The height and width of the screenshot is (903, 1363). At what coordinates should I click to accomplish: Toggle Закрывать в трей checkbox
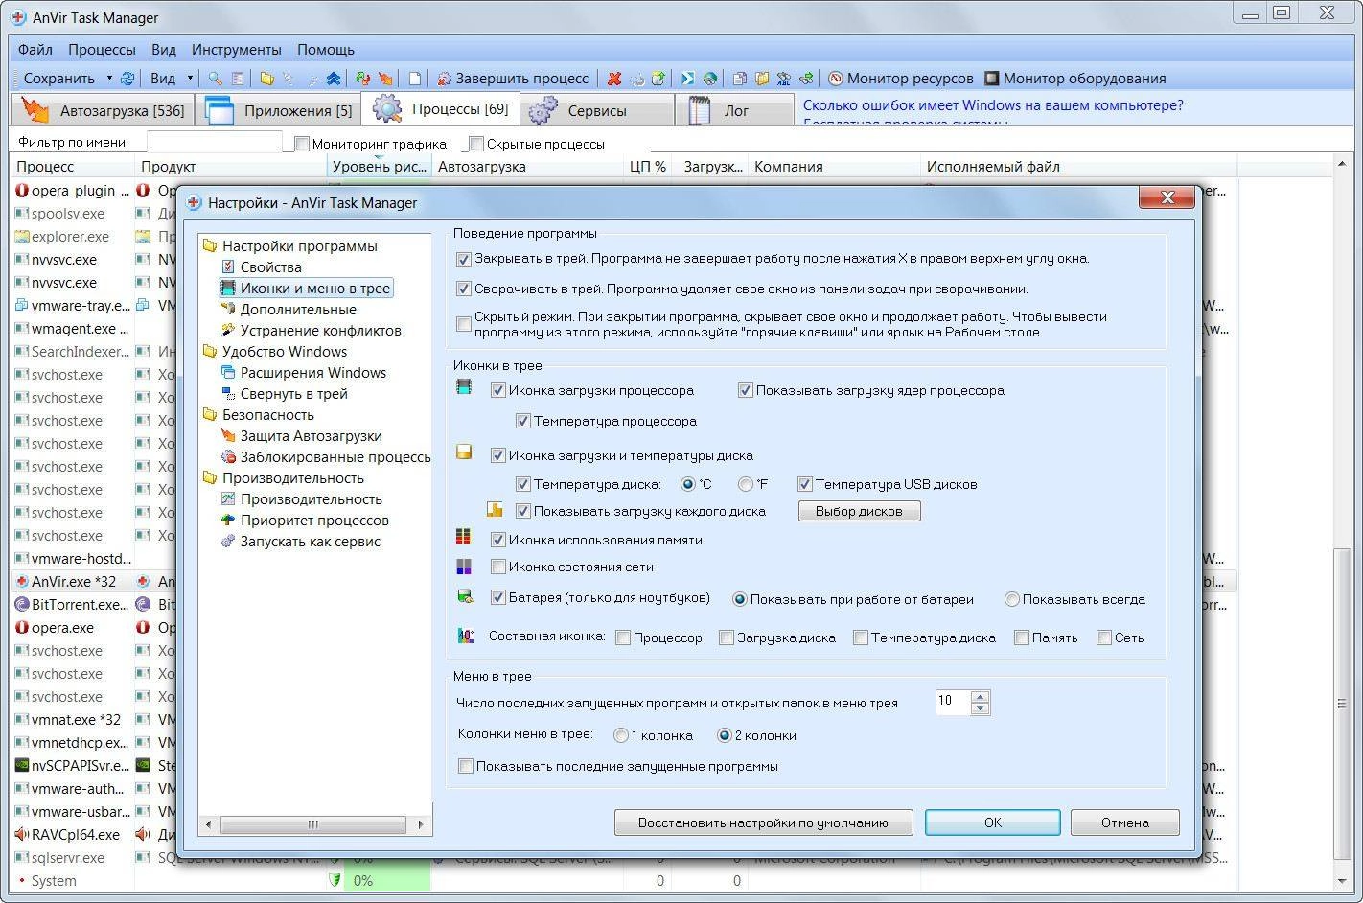(464, 259)
